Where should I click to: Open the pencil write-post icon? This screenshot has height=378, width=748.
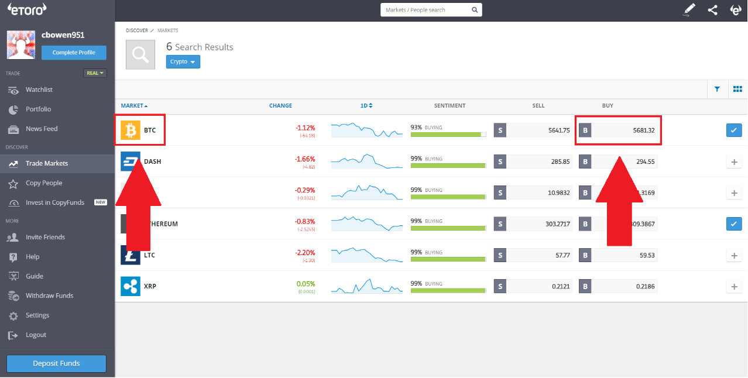(x=690, y=9)
